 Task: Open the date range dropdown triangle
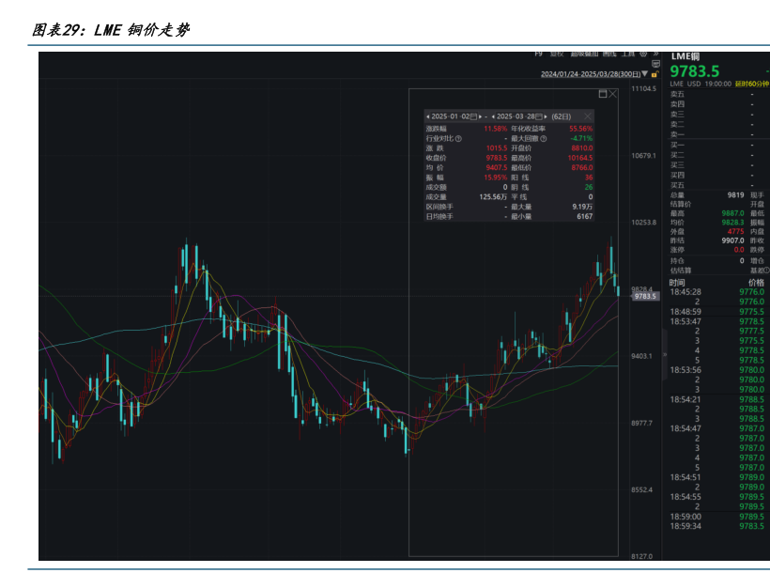pos(645,73)
